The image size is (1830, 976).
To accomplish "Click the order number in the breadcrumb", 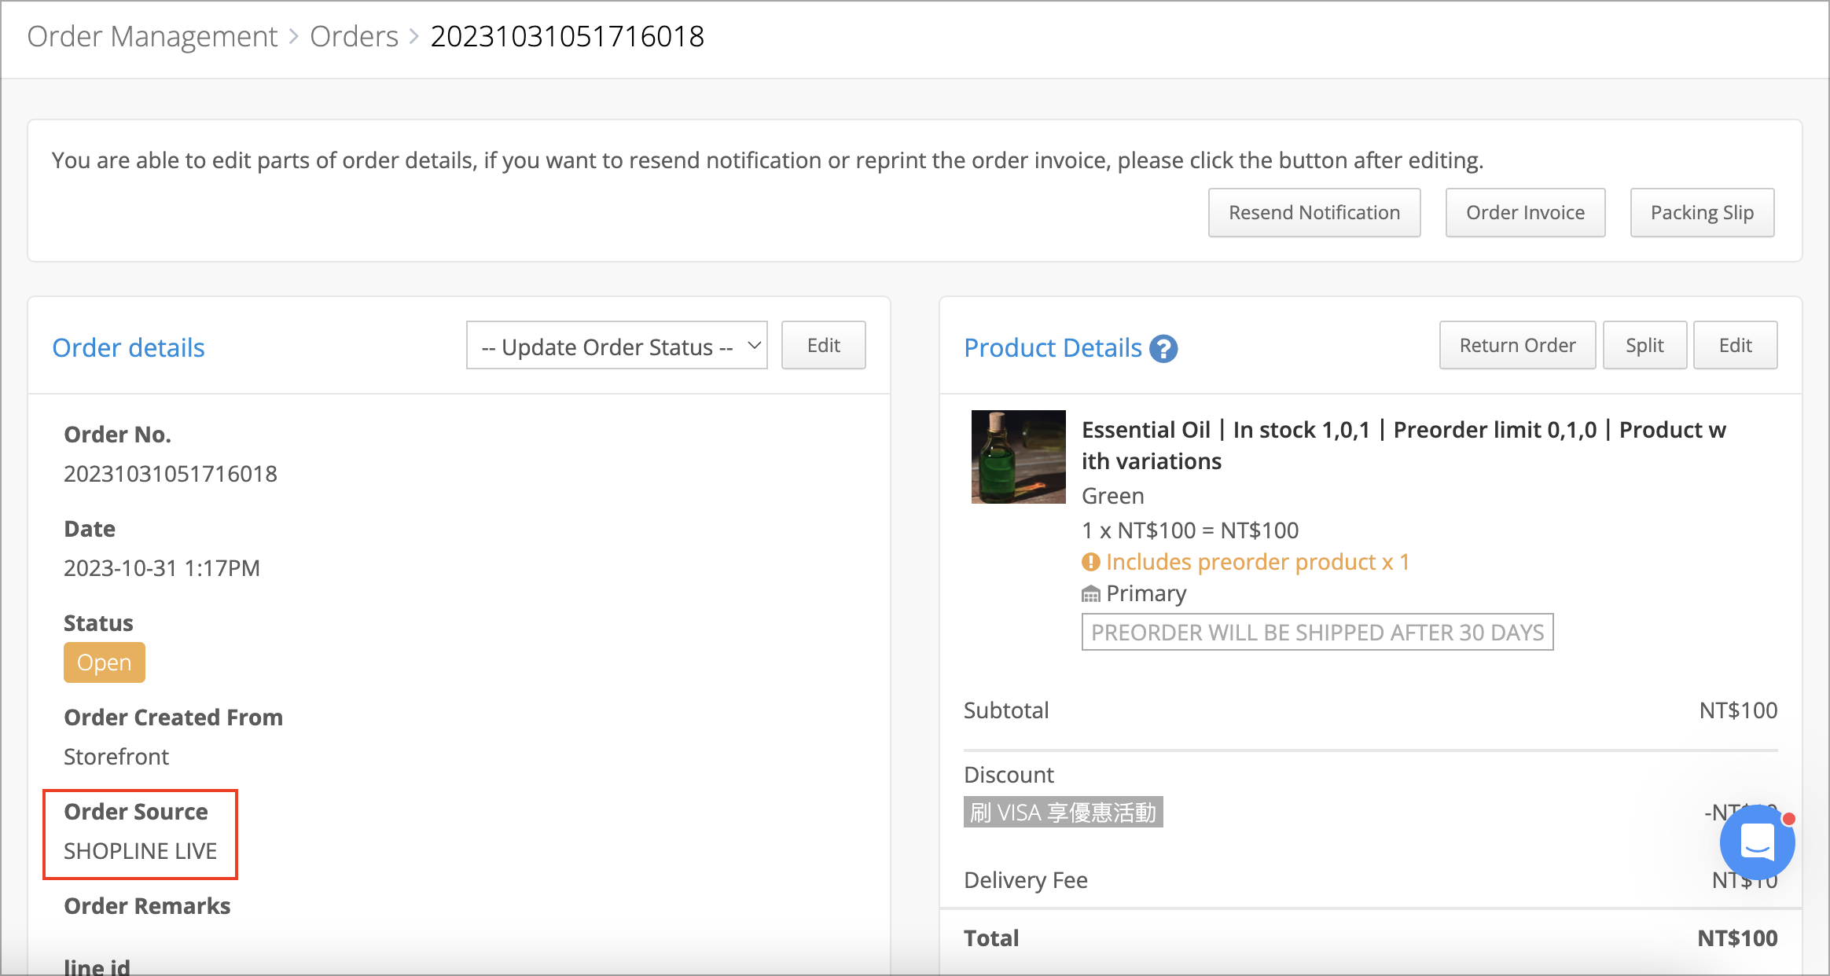I will pyautogui.click(x=568, y=37).
